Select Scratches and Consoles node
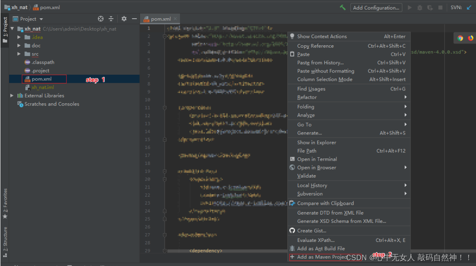 pos(51,104)
